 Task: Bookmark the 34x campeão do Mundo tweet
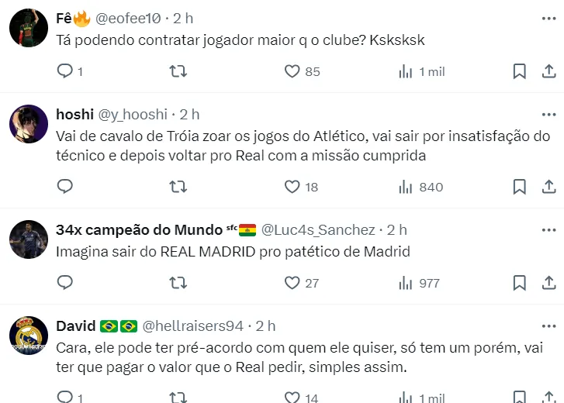pyautogui.click(x=519, y=283)
